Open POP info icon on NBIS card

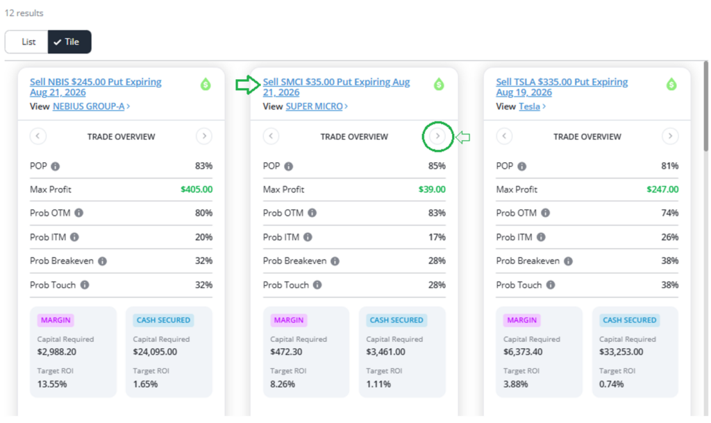click(x=56, y=166)
